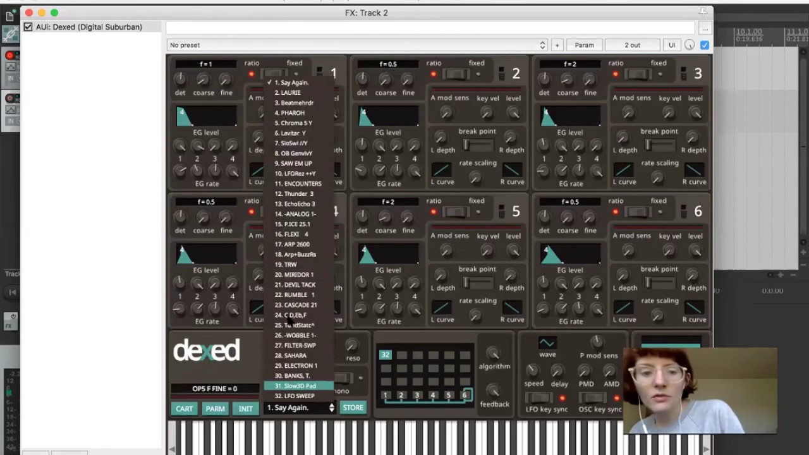
Task: Click the wet/dry mix knob in FX header
Action: (690, 45)
